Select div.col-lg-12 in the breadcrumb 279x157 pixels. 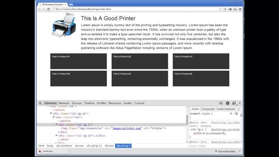pos(94,146)
